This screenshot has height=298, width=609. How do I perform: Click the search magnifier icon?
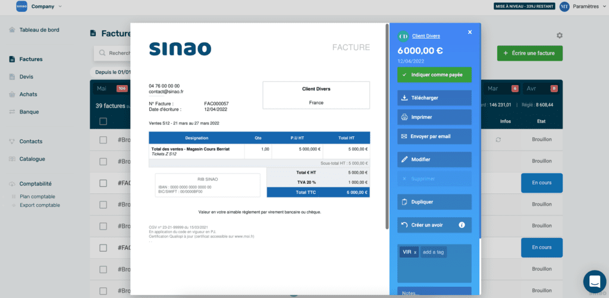point(102,53)
